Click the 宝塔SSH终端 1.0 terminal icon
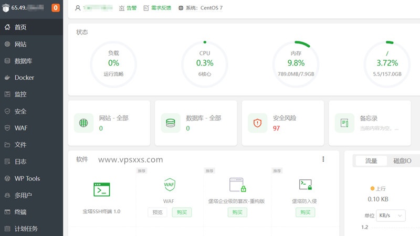Screen dimensions: 420x236 click(102, 189)
